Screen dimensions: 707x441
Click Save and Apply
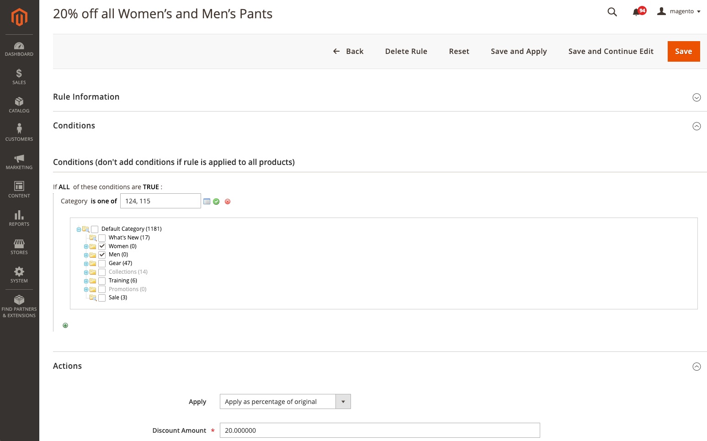click(x=519, y=51)
